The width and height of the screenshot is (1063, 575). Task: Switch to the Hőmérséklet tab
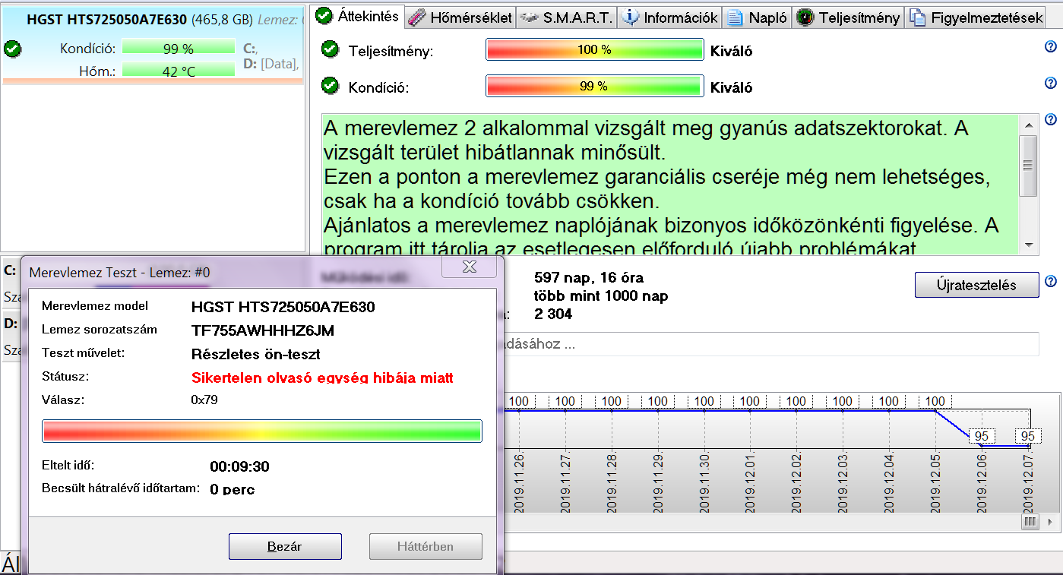click(460, 17)
